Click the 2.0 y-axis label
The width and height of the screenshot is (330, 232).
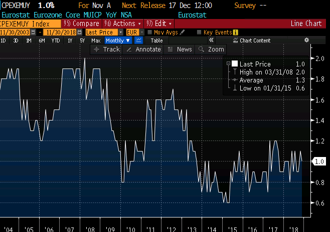point(319,58)
